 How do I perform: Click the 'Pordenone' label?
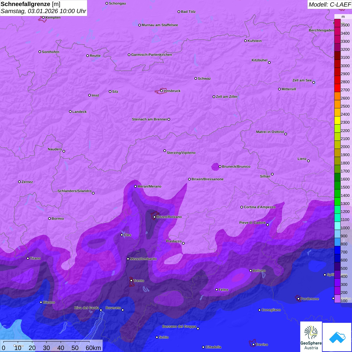point(310,299)
